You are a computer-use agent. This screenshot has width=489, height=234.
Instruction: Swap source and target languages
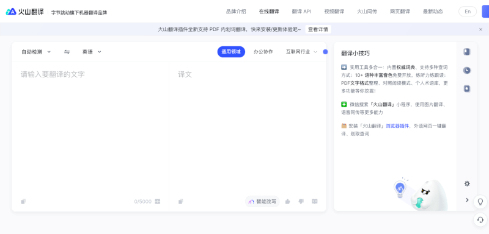[67, 52]
